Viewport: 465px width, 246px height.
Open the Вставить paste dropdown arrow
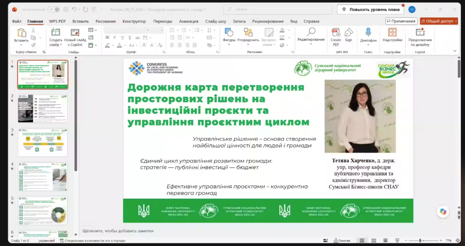(x=21, y=45)
